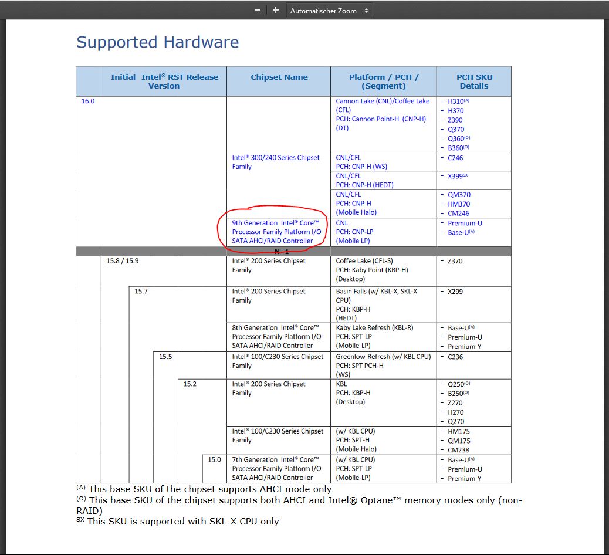The height and width of the screenshot is (555, 609).
Task: Click the X299 SKU entry
Action: [455, 292]
